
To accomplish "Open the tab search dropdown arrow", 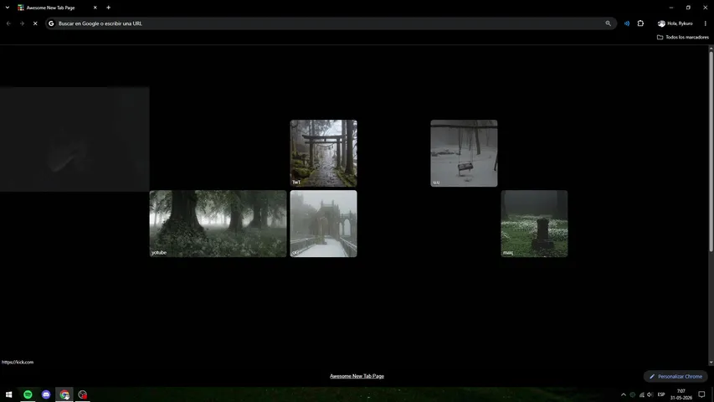I will 8,8.
